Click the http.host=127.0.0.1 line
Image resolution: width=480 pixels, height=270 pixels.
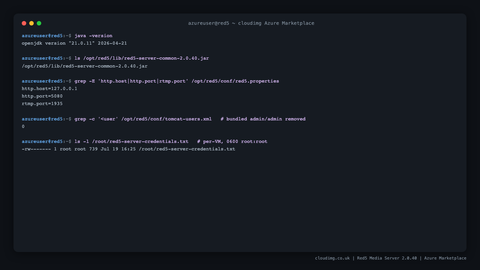point(49,88)
